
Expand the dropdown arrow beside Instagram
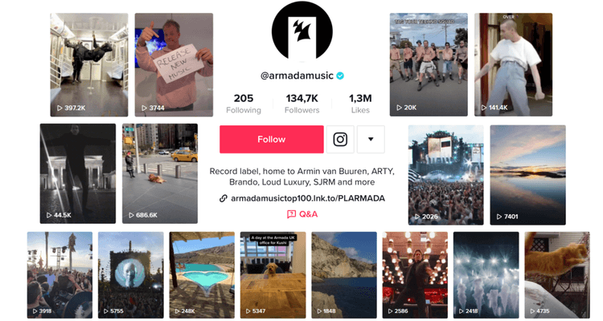tap(371, 139)
